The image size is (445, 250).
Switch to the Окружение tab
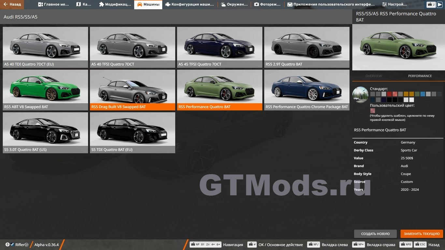234,5
